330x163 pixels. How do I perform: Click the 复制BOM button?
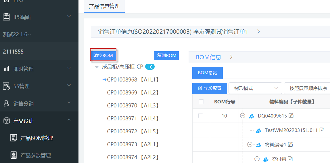coord(167,55)
